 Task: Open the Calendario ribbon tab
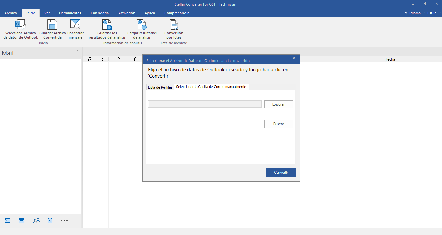tap(100, 13)
